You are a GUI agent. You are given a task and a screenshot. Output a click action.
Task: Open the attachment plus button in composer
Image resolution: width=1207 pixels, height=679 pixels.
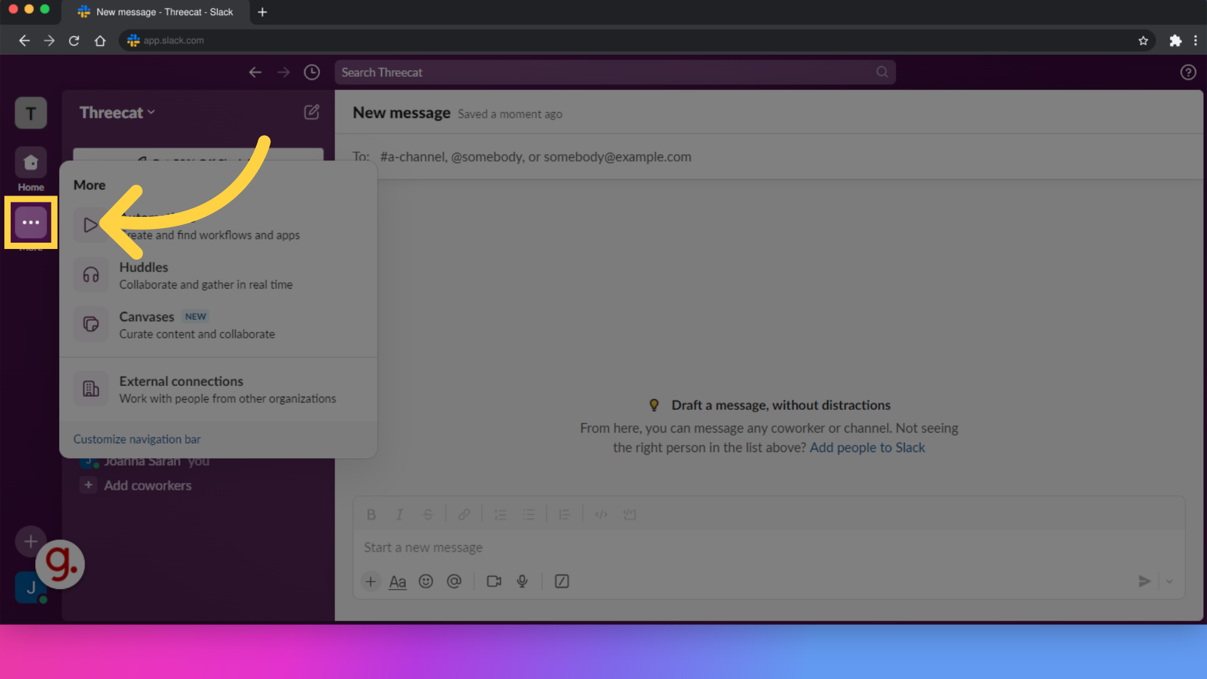371,582
